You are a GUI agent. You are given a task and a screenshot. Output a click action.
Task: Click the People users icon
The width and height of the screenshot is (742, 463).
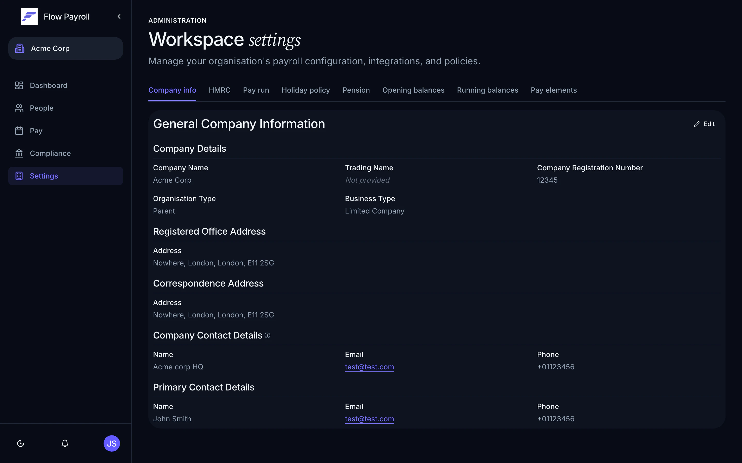click(x=19, y=108)
